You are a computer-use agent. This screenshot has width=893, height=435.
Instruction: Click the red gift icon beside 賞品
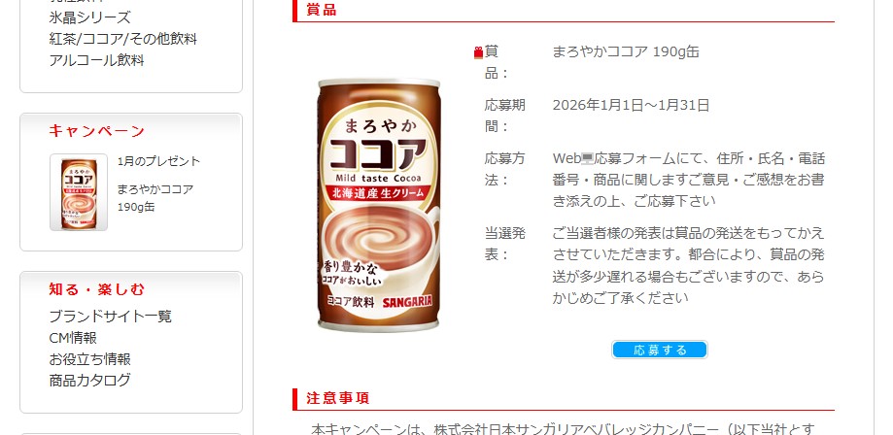[478, 53]
